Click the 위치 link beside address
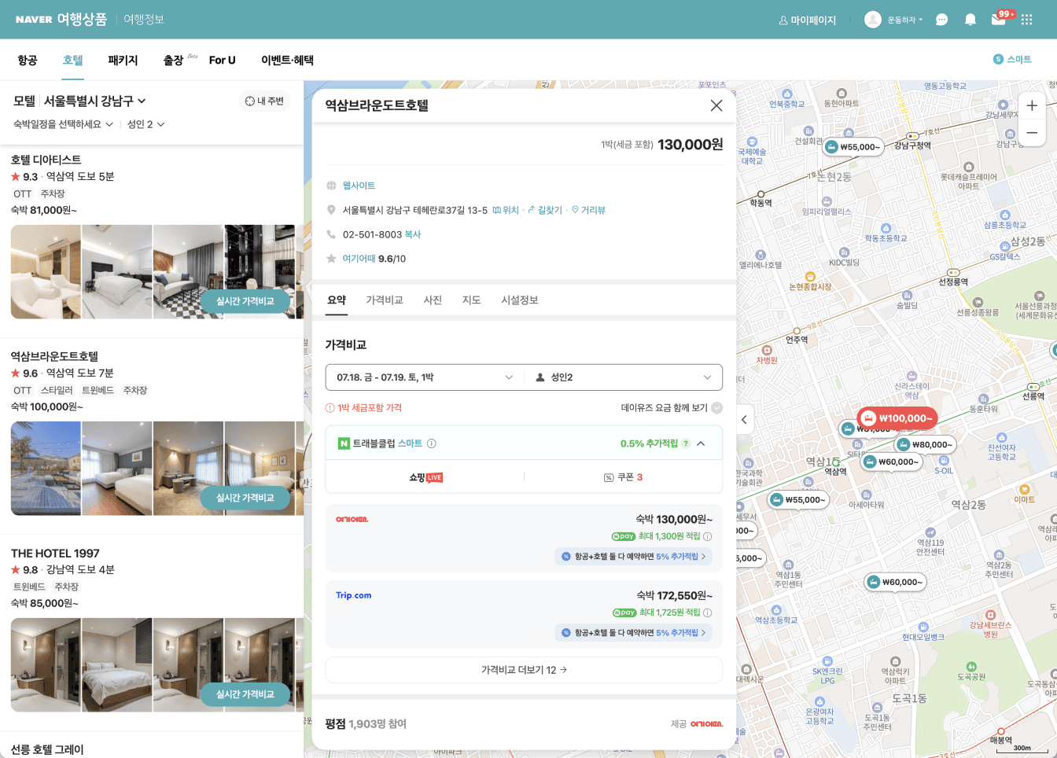The width and height of the screenshot is (1057, 758). (x=506, y=210)
